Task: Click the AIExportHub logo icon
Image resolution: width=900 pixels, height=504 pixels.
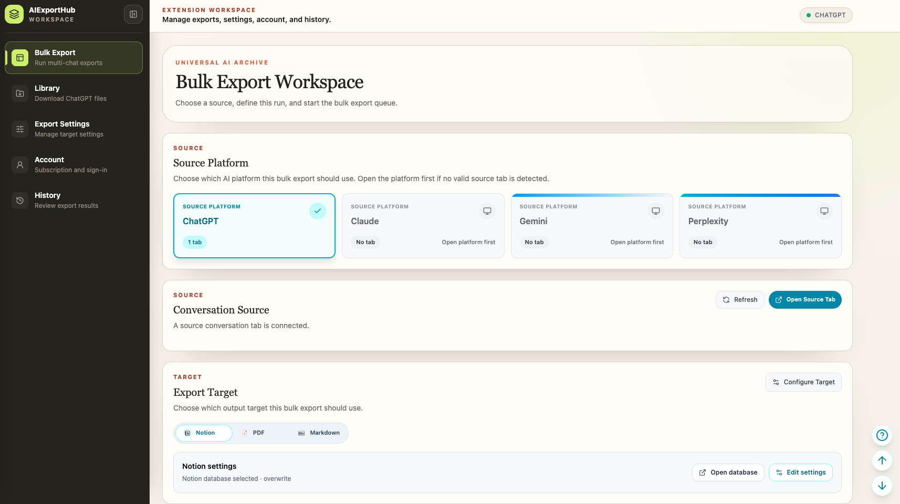Action: pos(14,15)
